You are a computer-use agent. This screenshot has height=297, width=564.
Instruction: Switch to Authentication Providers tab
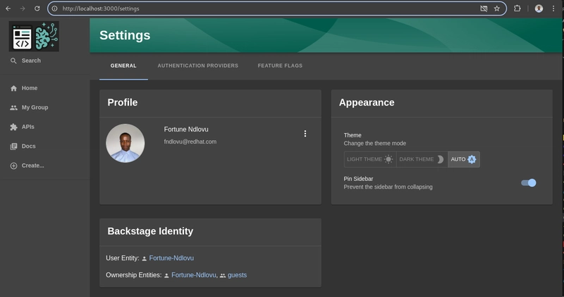(x=198, y=65)
